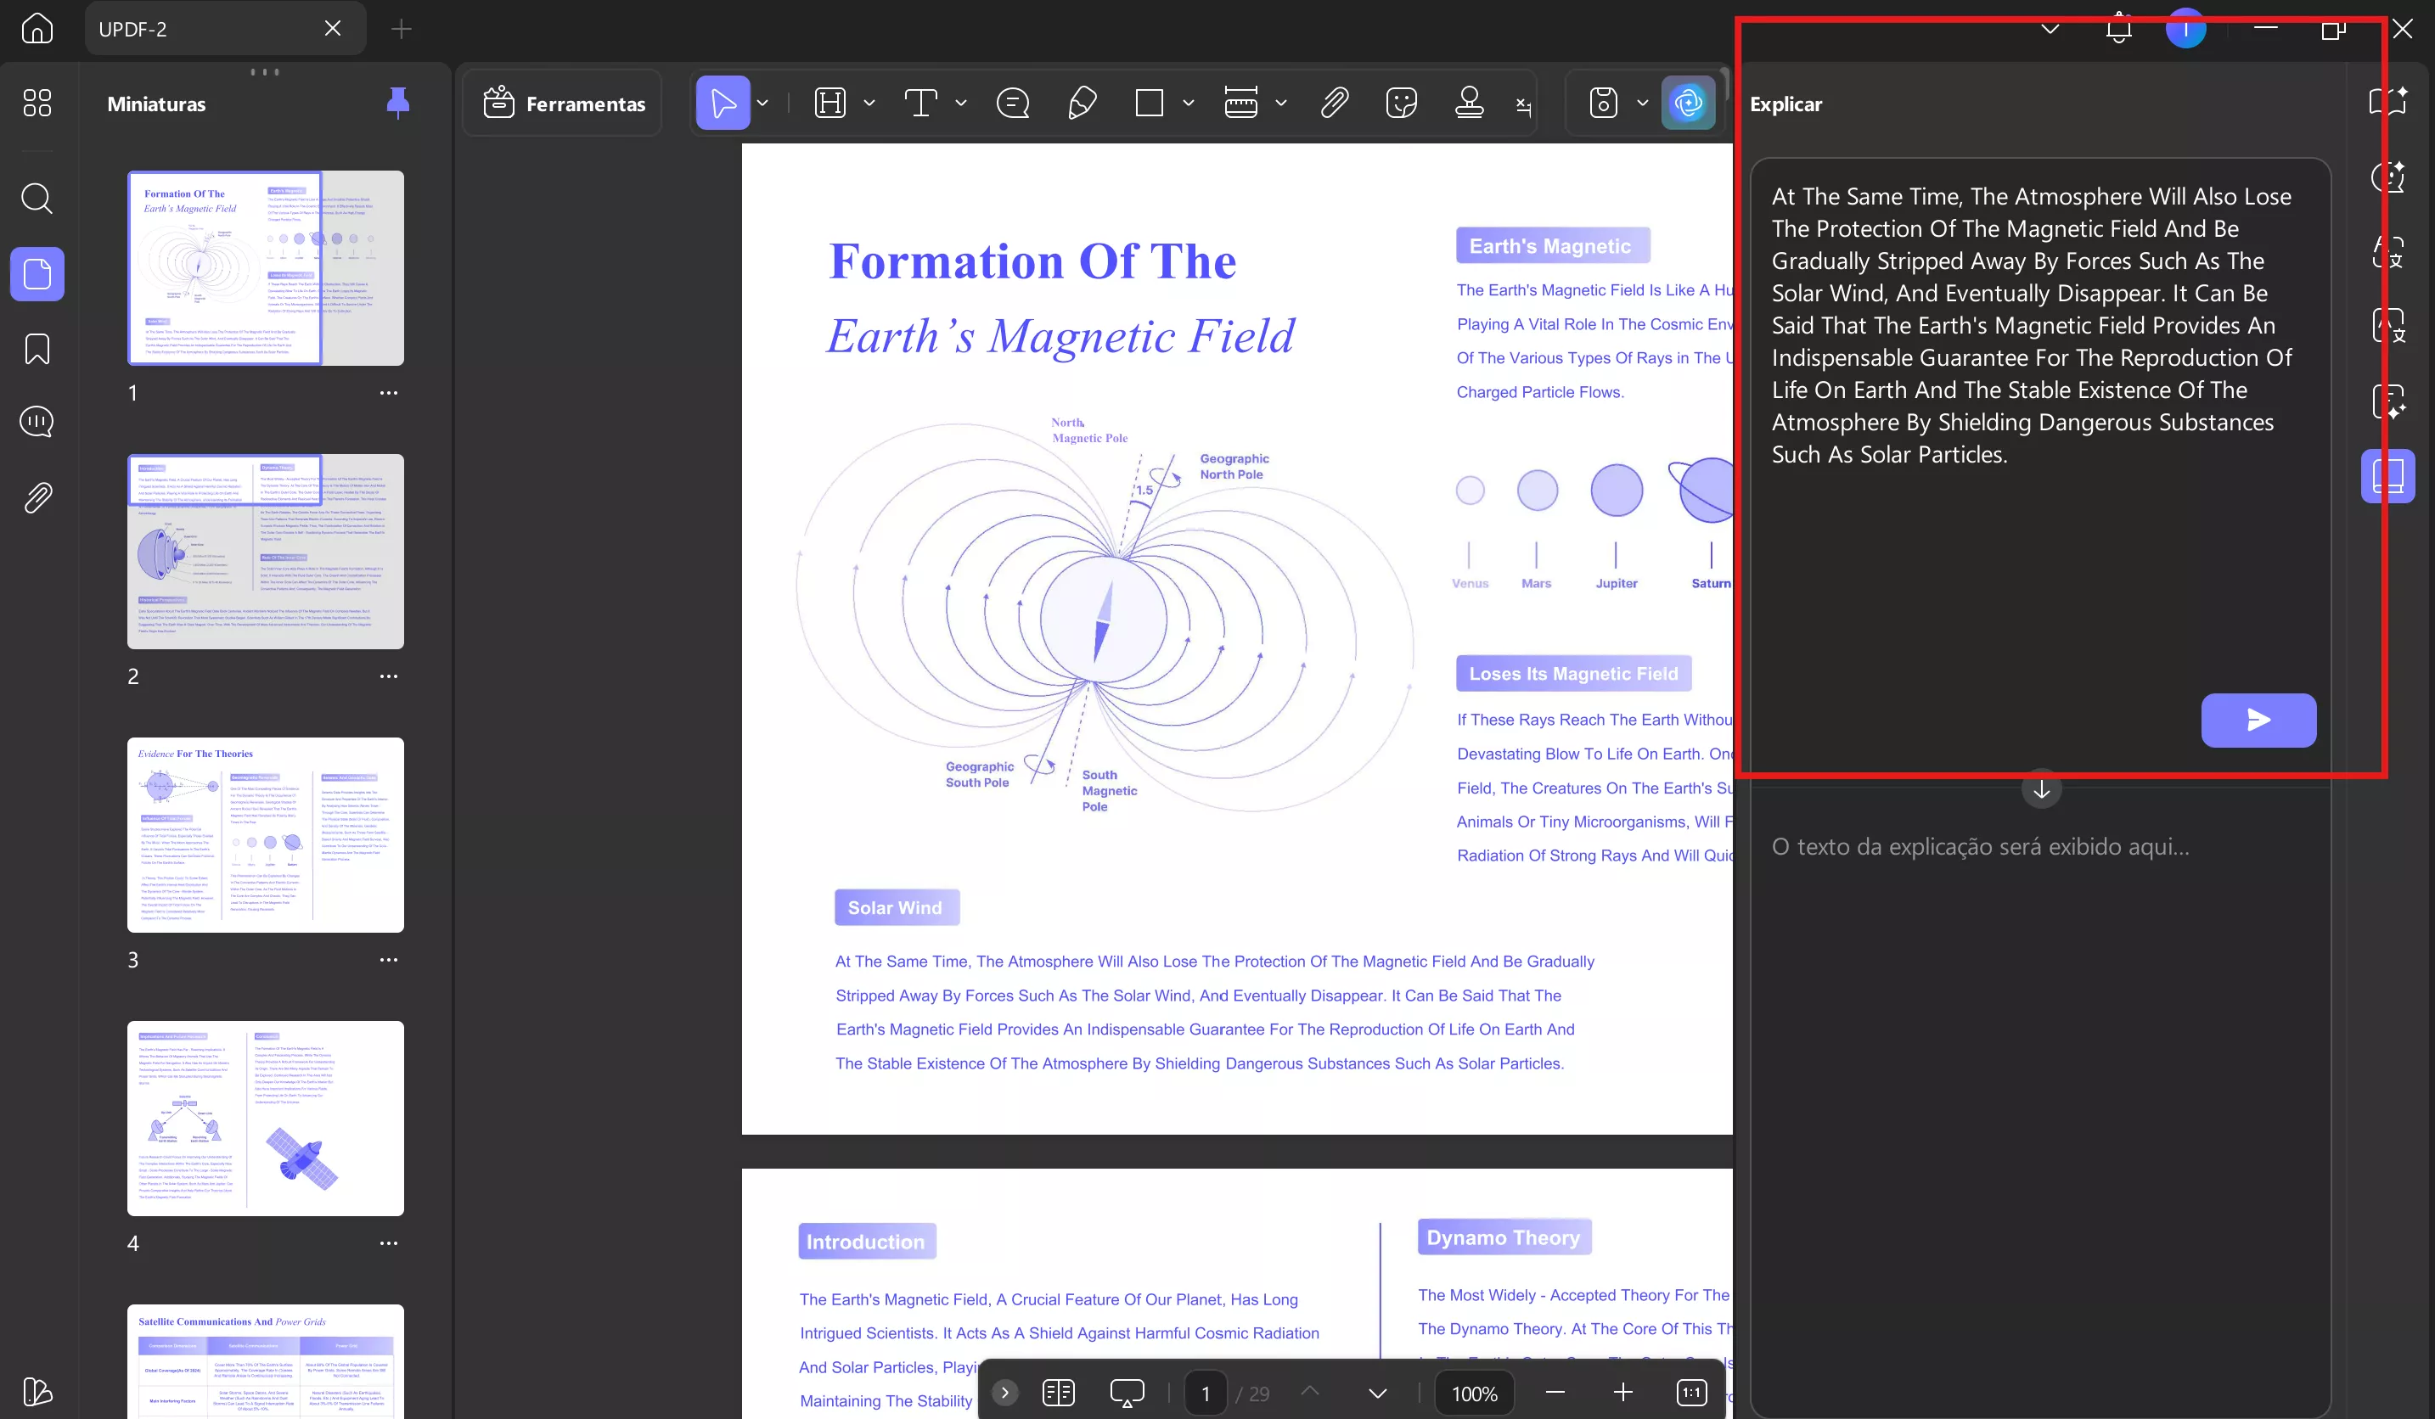Open the Ferramentas menu
Viewport: 2435px width, 1419px height.
(x=565, y=104)
